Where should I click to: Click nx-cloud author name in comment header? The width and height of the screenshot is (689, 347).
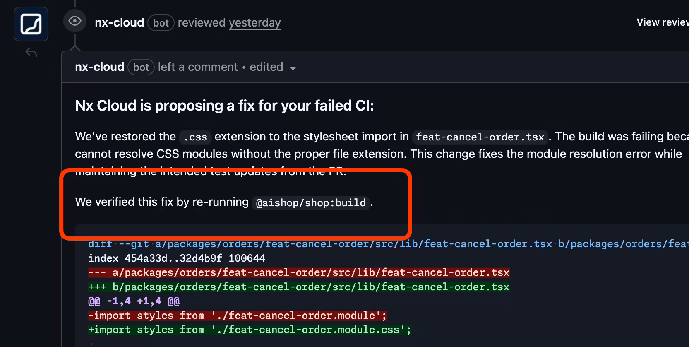99,67
